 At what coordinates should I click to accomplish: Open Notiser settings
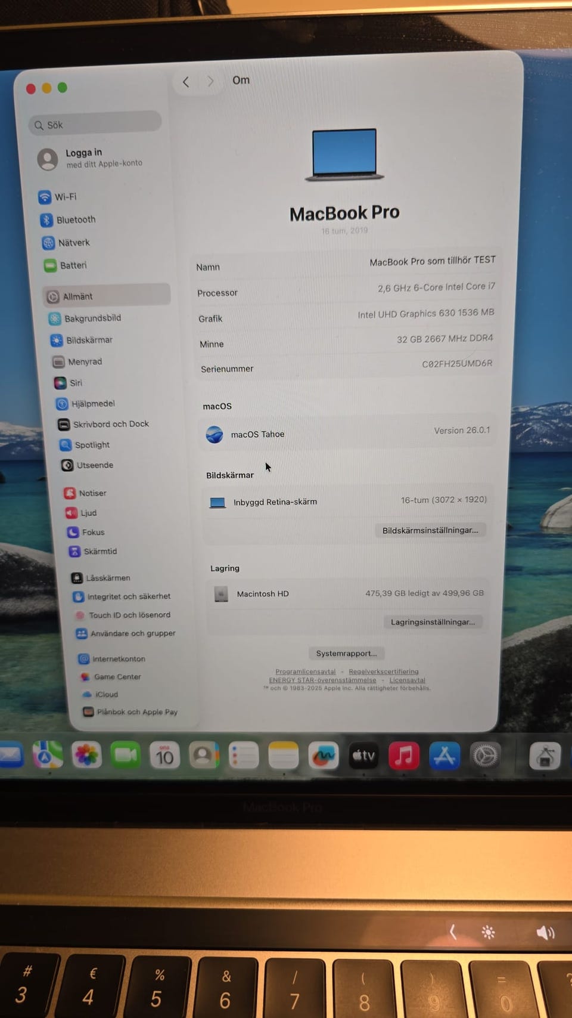pos(85,493)
